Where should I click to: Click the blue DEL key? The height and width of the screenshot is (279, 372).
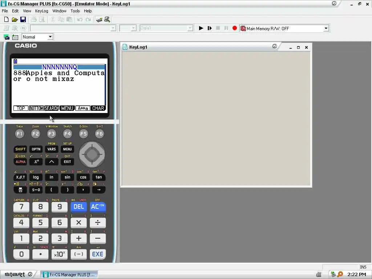point(78,207)
